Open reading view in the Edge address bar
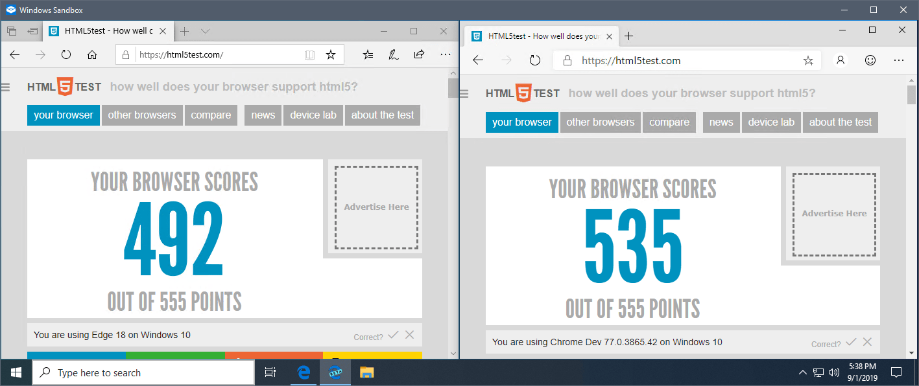Viewport: 919px width, 386px height. pos(310,55)
